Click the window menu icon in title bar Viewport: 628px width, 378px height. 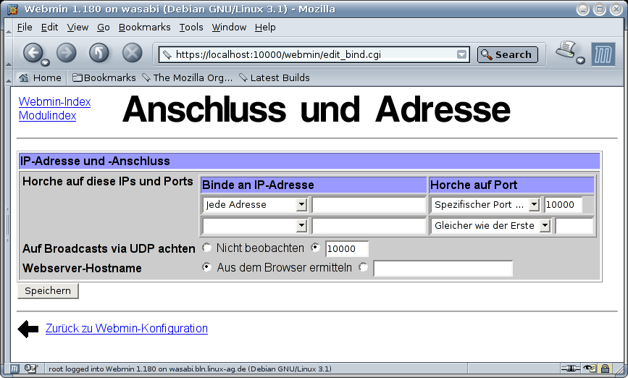click(x=12, y=9)
